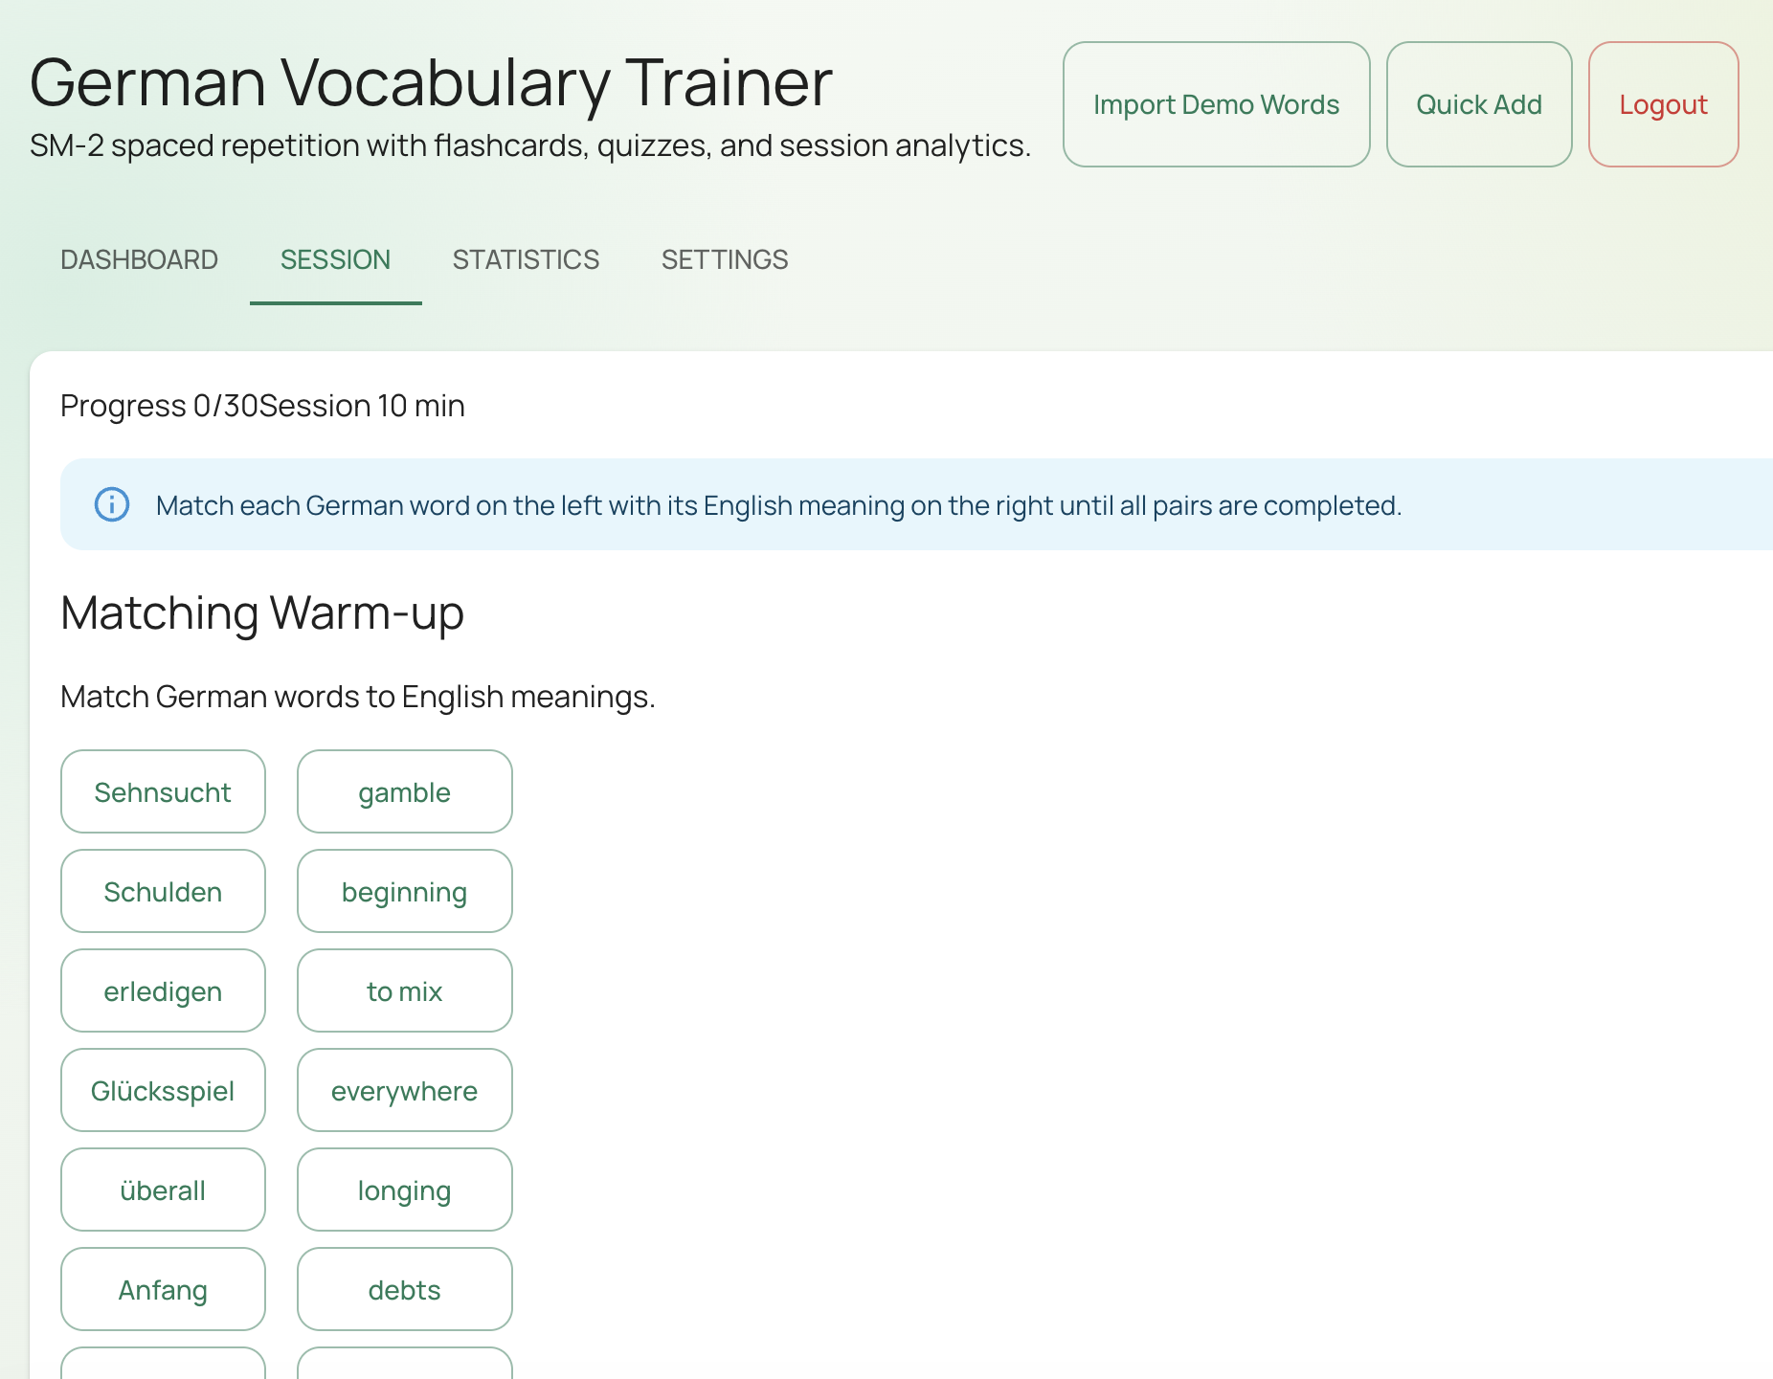Select the German word Schulden
The image size is (1773, 1379).
(x=163, y=891)
